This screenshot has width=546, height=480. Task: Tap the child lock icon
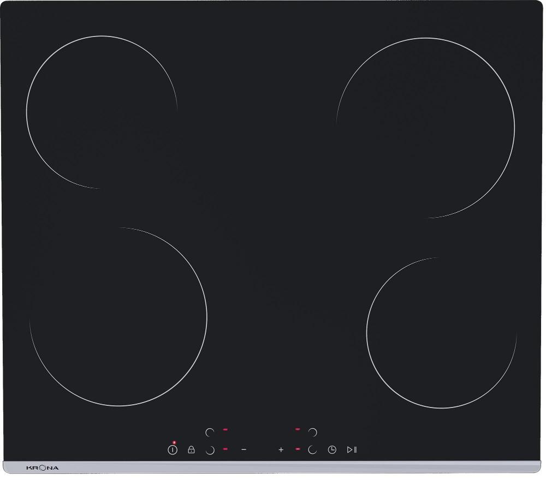[x=191, y=450]
